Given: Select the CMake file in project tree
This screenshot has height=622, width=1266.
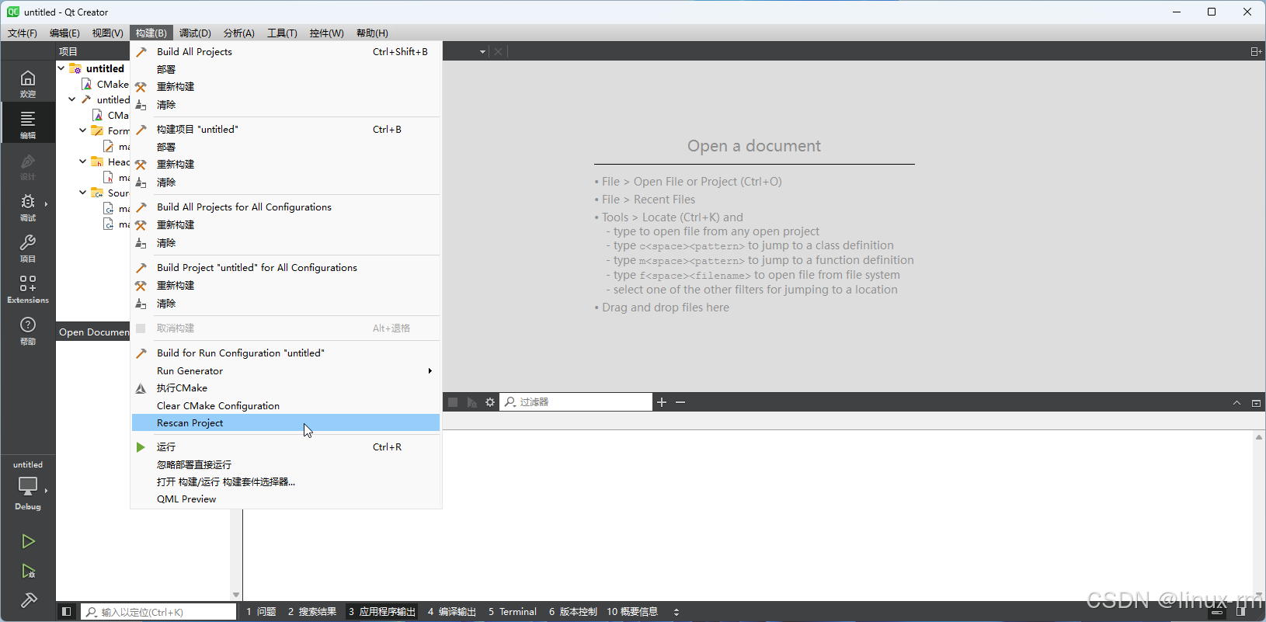Looking at the screenshot, I should tap(105, 84).
